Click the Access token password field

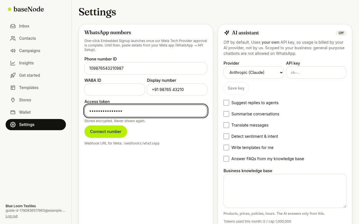146,111
